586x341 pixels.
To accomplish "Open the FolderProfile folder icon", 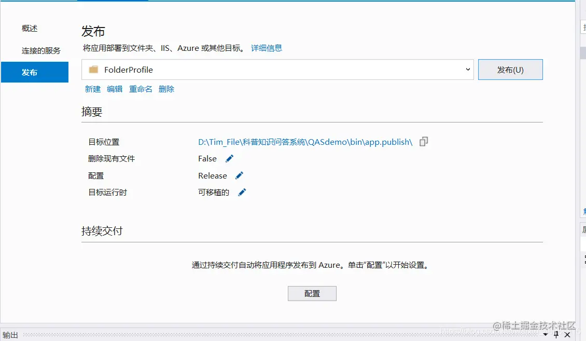I will point(93,70).
